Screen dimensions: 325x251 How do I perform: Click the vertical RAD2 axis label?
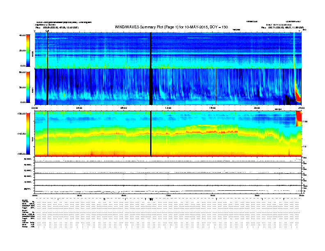point(32,54)
